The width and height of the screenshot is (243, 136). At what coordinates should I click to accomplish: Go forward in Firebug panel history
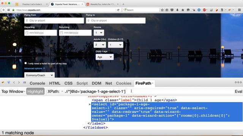point(19,82)
